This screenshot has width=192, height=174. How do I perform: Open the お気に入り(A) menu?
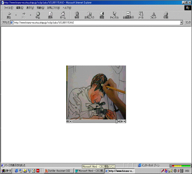click(54, 8)
